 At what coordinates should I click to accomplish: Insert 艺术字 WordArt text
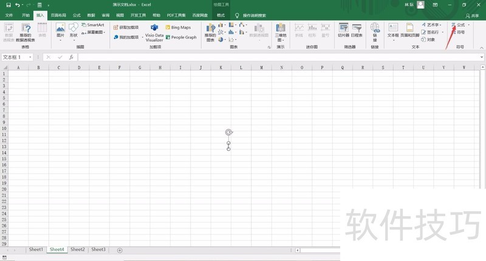pyautogui.click(x=430, y=25)
